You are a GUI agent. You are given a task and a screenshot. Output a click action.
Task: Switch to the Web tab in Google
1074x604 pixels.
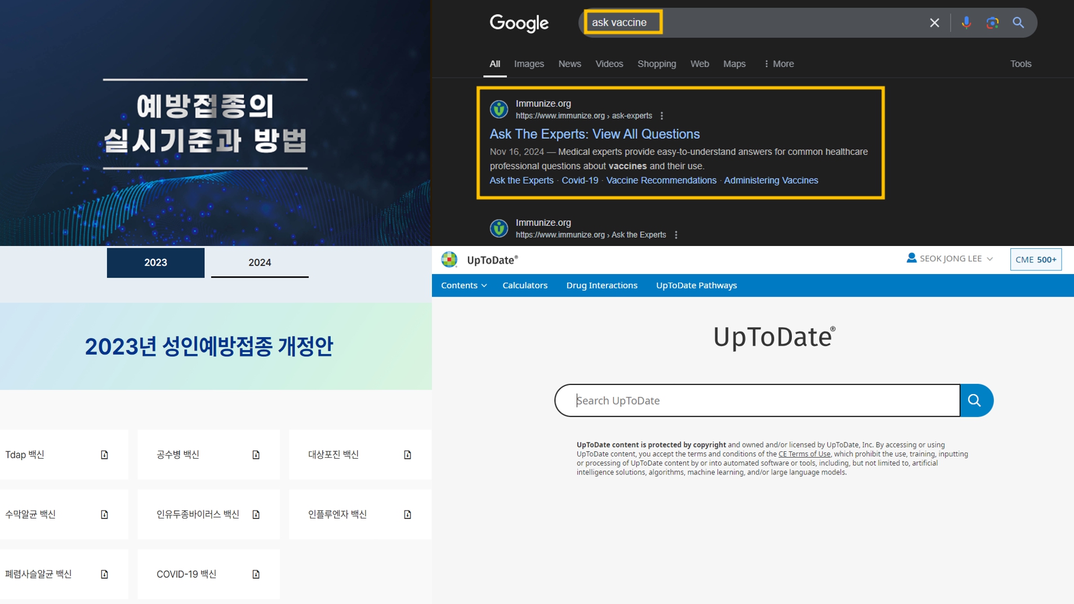699,64
